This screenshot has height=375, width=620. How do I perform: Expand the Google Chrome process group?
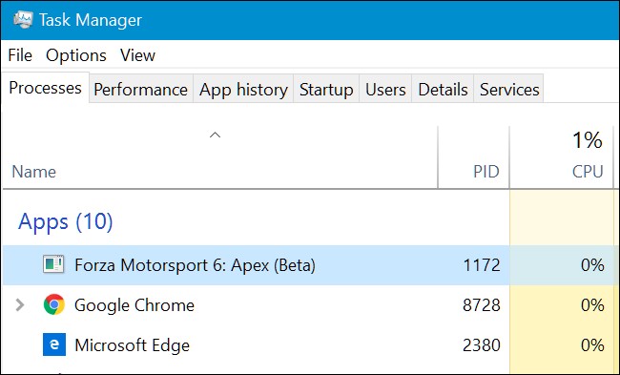click(x=19, y=305)
